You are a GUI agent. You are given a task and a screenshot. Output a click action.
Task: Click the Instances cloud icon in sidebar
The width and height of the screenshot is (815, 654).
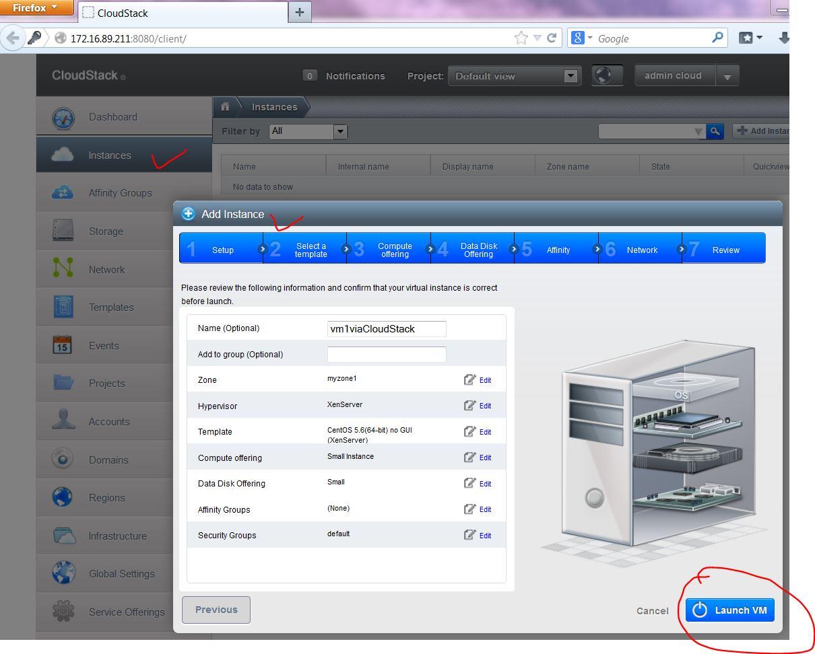pyautogui.click(x=63, y=155)
